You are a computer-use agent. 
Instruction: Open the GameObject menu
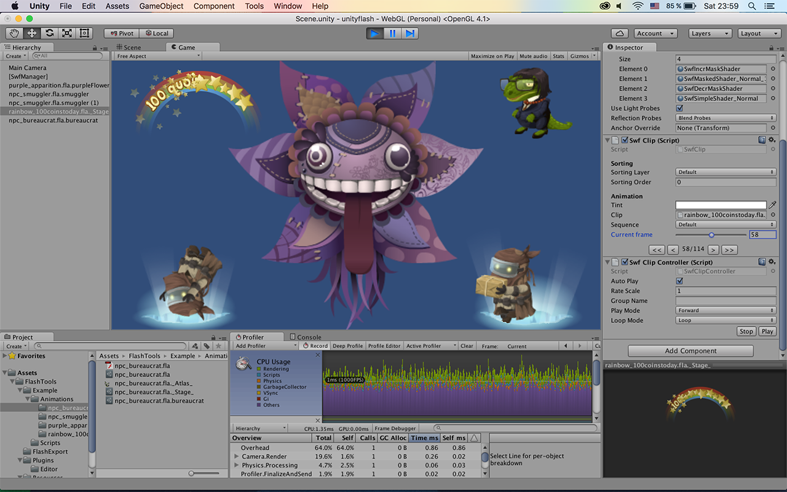pos(162,6)
